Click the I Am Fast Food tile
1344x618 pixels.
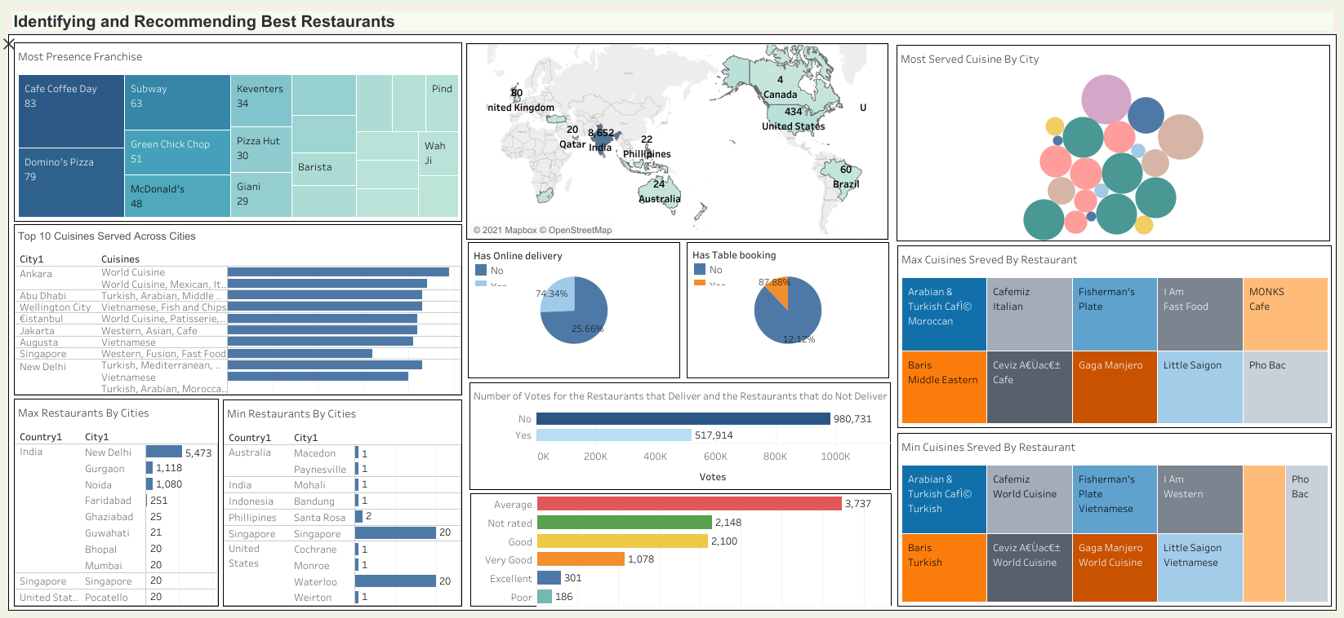(x=1199, y=314)
